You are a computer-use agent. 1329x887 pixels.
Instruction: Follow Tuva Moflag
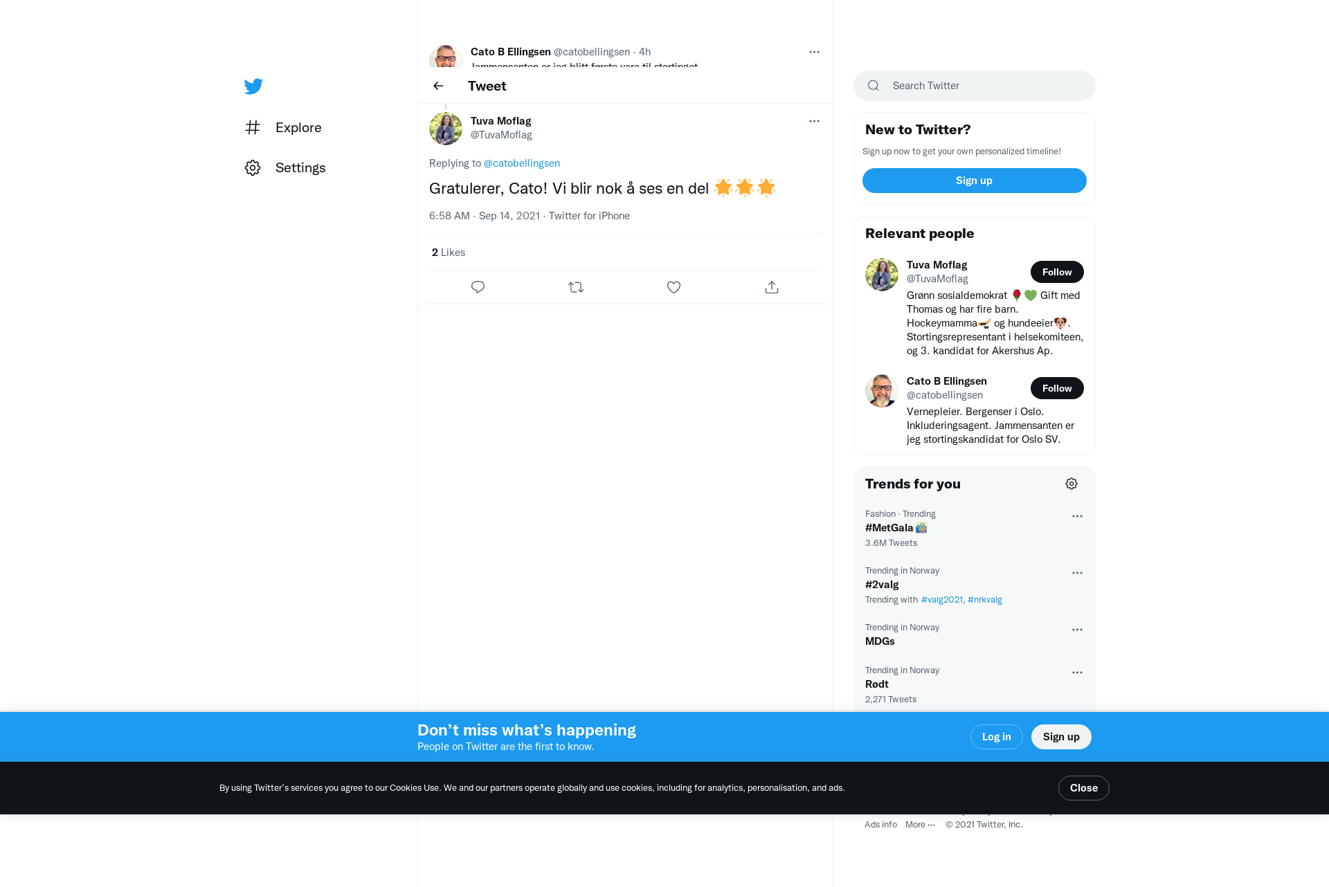1057,272
